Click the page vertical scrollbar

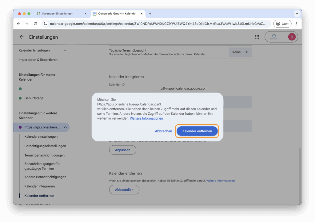click(300, 176)
